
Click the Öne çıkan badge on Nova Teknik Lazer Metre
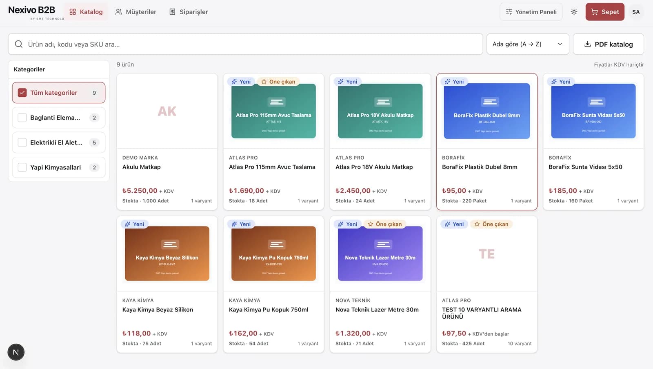coord(385,224)
